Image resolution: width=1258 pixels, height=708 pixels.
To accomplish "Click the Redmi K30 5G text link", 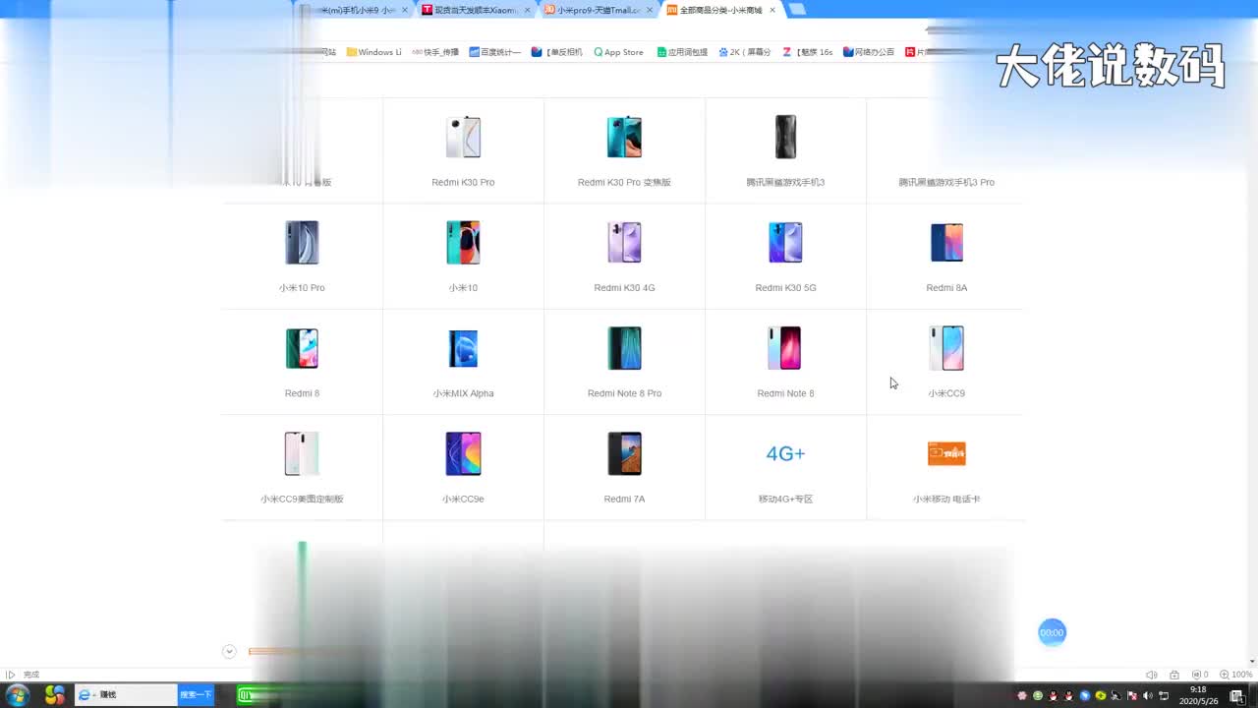I will pyautogui.click(x=785, y=288).
